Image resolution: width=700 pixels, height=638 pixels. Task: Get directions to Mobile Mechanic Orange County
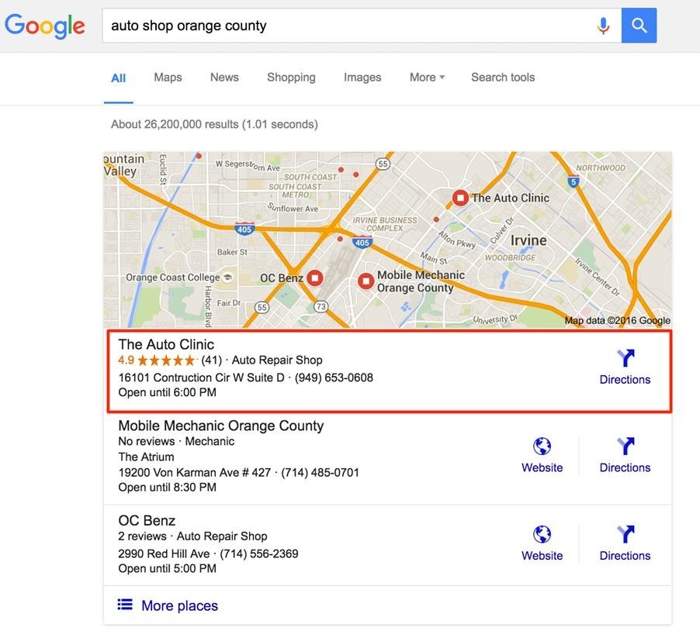625,455
